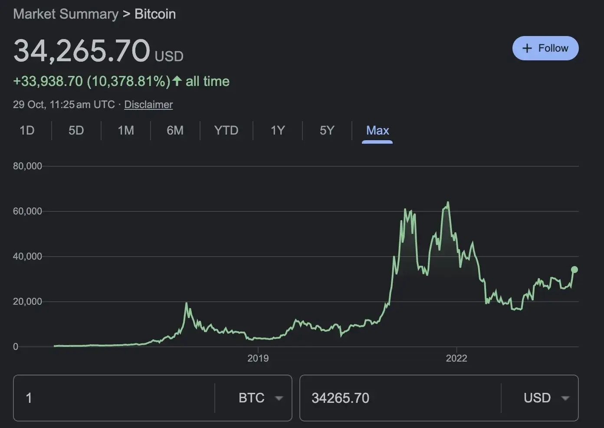Switch to the 1D chart view
This screenshot has height=428, width=604.
27,130
